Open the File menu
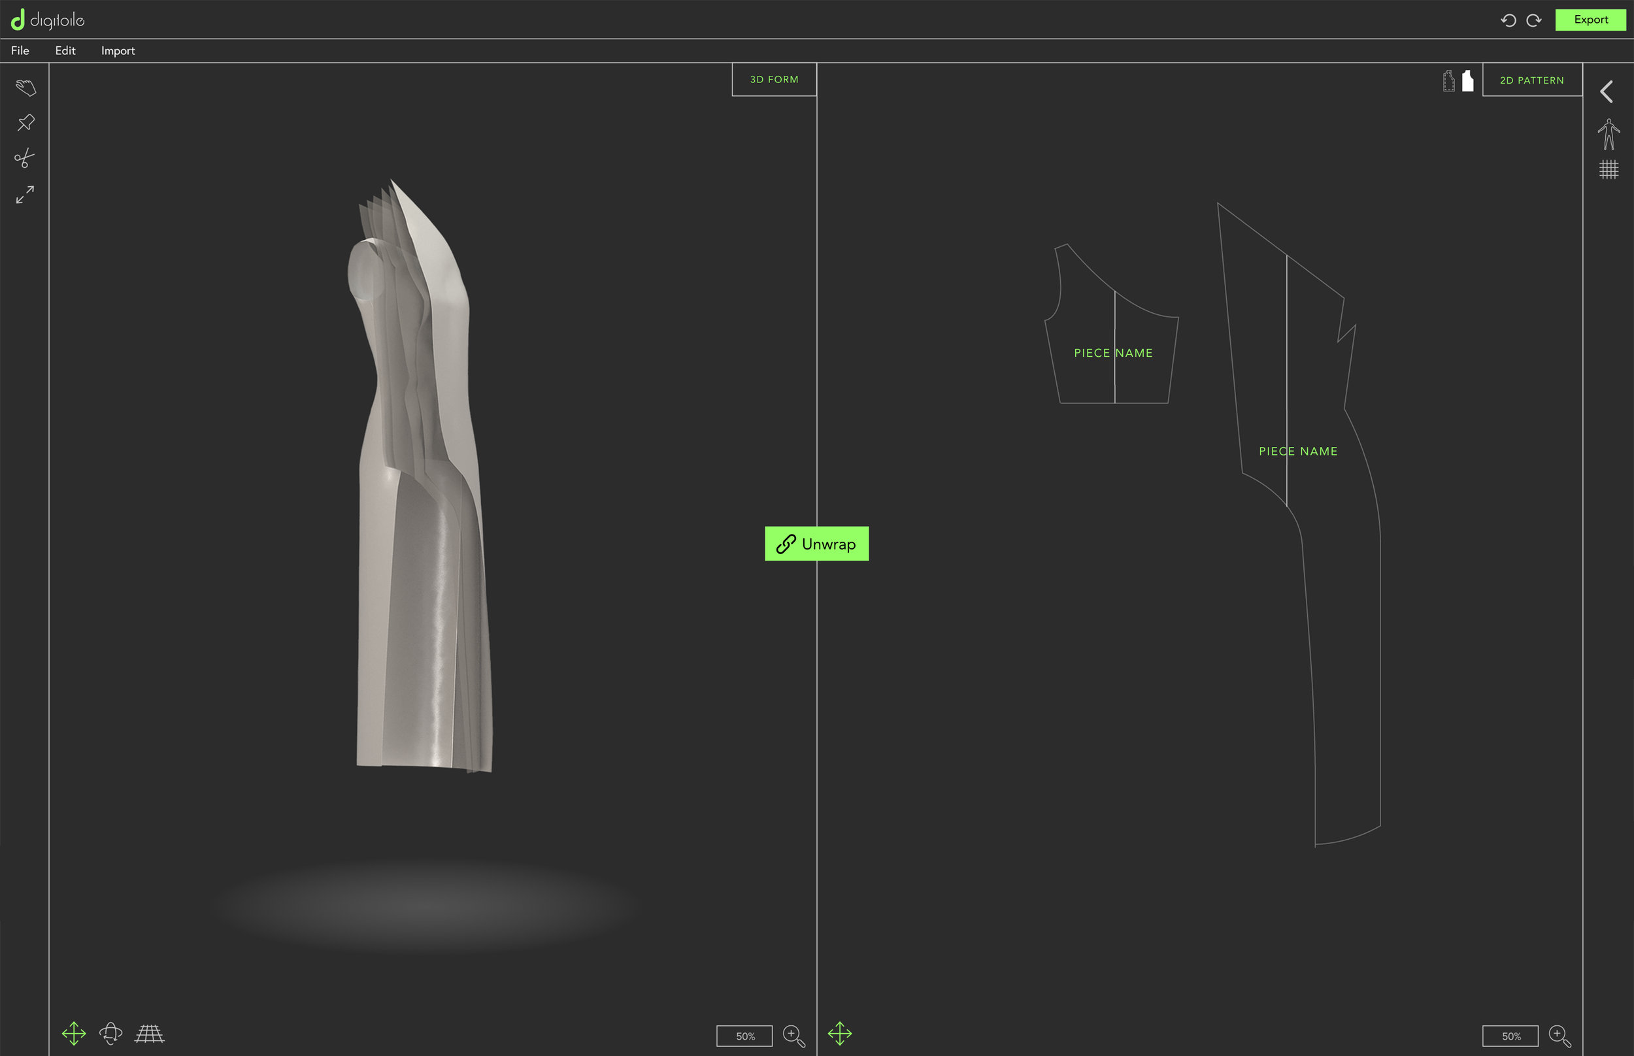Screen dimensions: 1634x1056 pos(20,51)
